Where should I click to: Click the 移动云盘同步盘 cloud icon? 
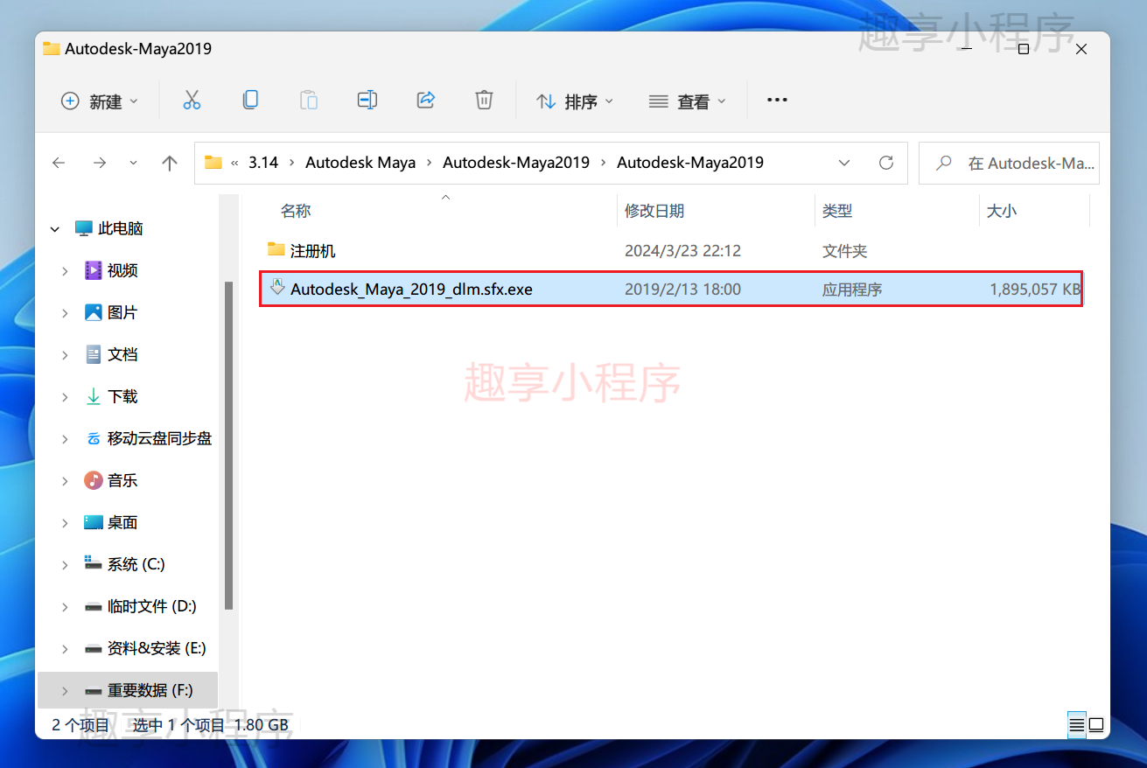click(x=94, y=438)
